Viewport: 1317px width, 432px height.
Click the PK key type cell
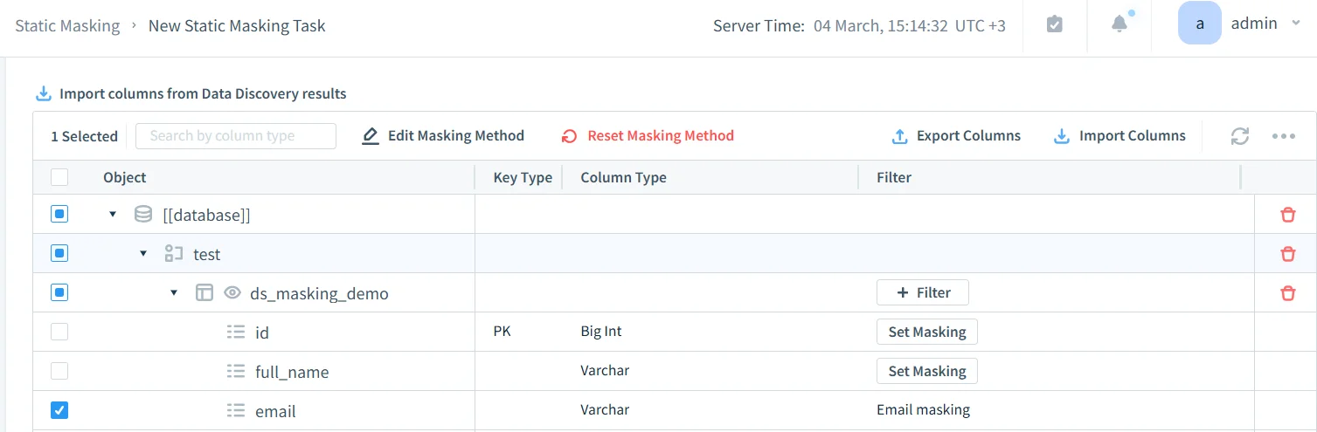pyautogui.click(x=503, y=331)
